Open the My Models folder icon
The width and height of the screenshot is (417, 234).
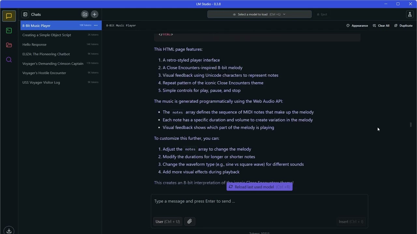(x=9, y=45)
